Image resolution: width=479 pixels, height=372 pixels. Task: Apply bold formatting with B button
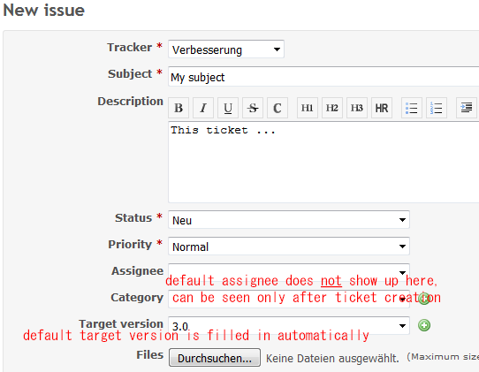pyautogui.click(x=179, y=108)
